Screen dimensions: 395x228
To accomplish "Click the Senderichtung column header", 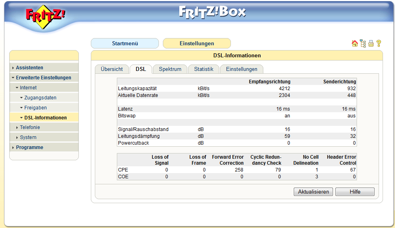I will [x=340, y=82].
